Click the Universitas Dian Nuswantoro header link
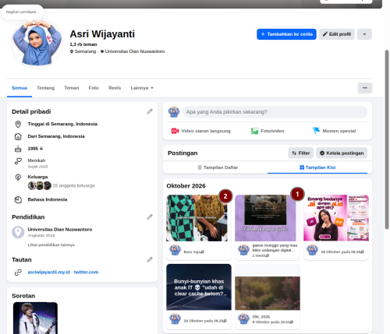The image size is (390, 334). pyautogui.click(x=135, y=51)
